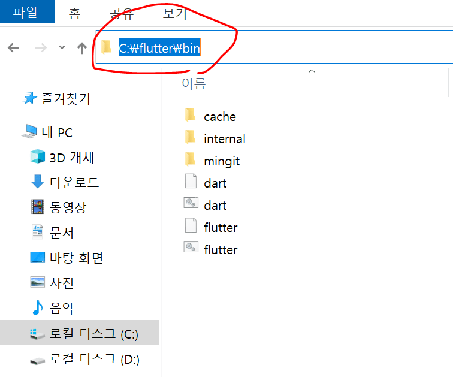453x377 pixels.
Task: Select the cache folder icon
Action: pyautogui.click(x=190, y=114)
